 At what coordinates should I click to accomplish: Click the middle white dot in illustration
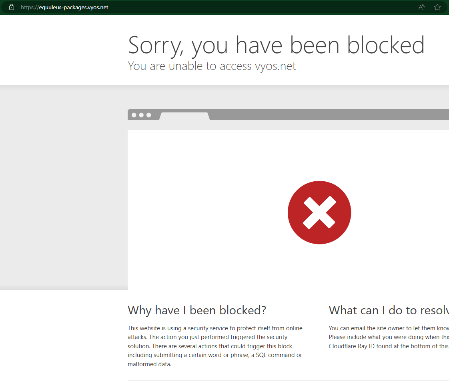tap(141, 115)
